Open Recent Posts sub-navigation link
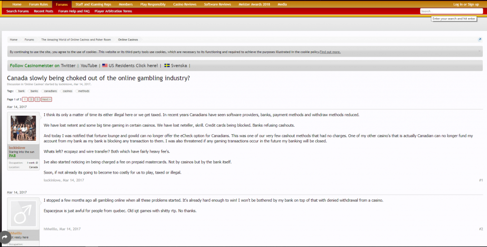Image resolution: width=487 pixels, height=247 pixels. point(43,11)
